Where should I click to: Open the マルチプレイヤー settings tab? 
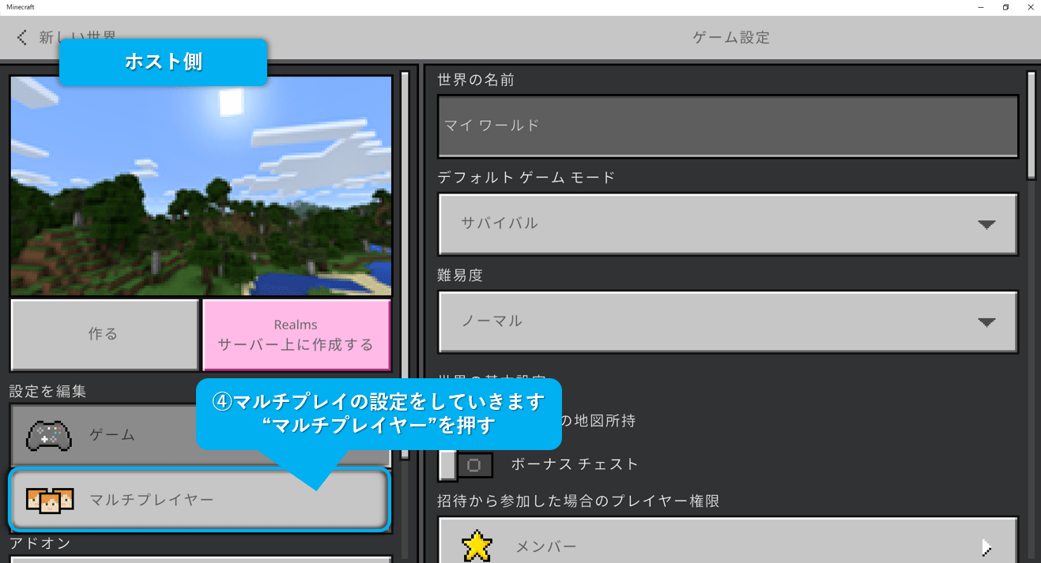tap(200, 500)
